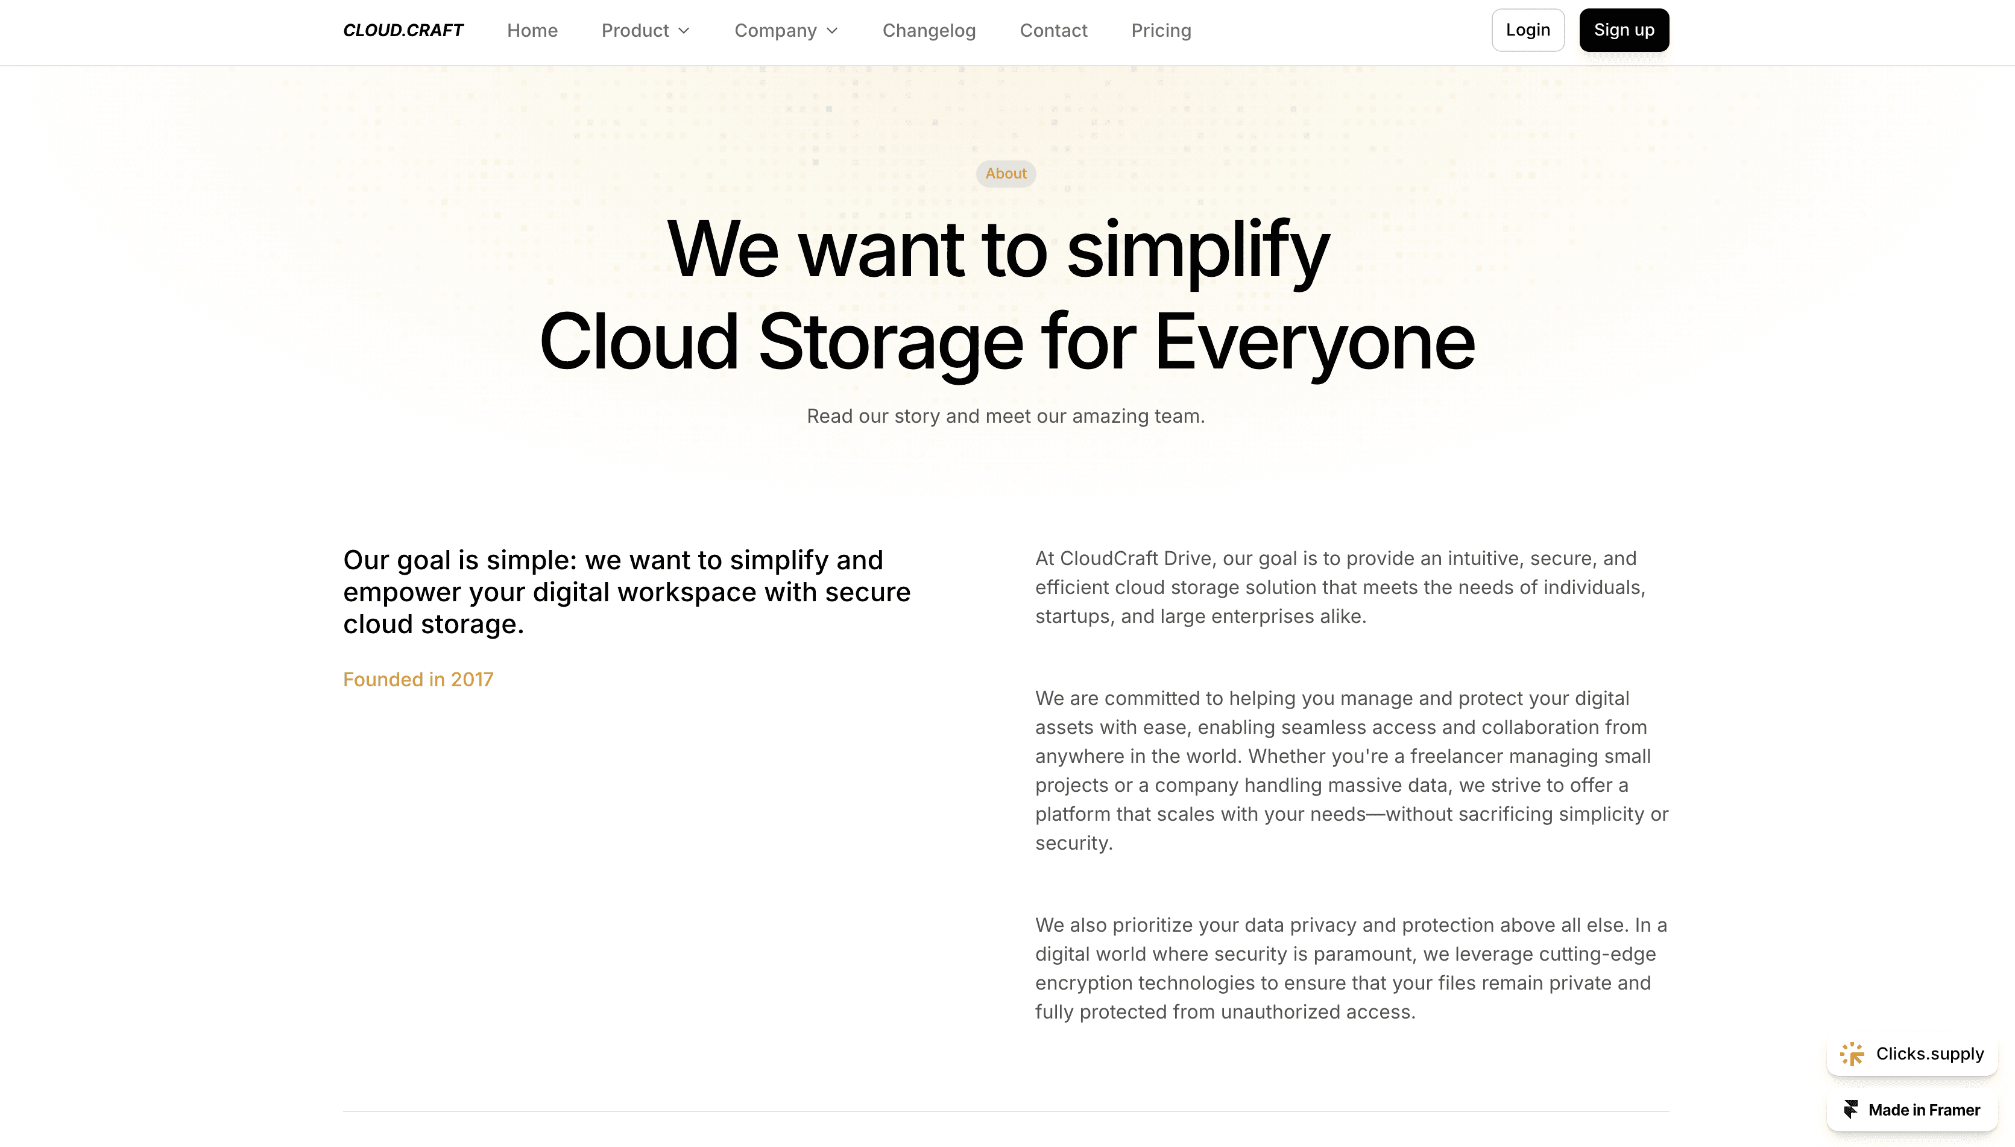Image resolution: width=2015 pixels, height=1147 pixels.
Task: Open the Product menu label
Action: (635, 31)
